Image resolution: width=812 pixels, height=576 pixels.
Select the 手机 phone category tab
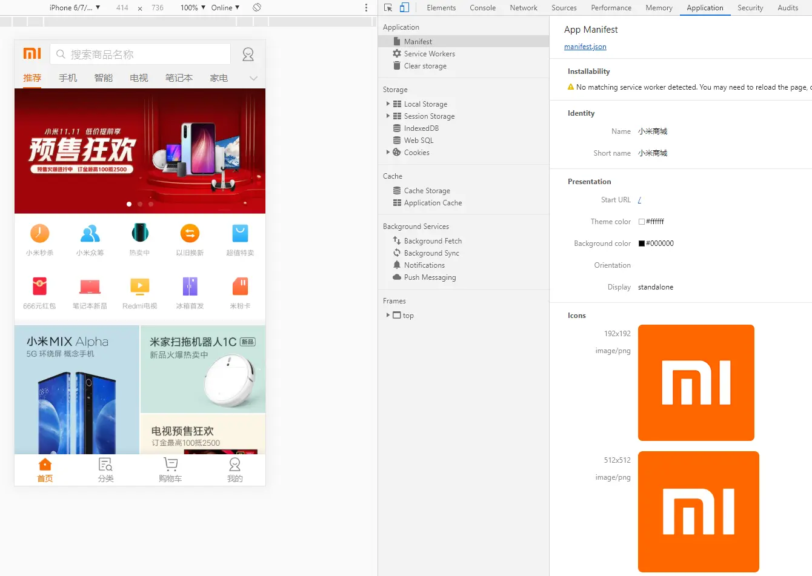tap(68, 78)
